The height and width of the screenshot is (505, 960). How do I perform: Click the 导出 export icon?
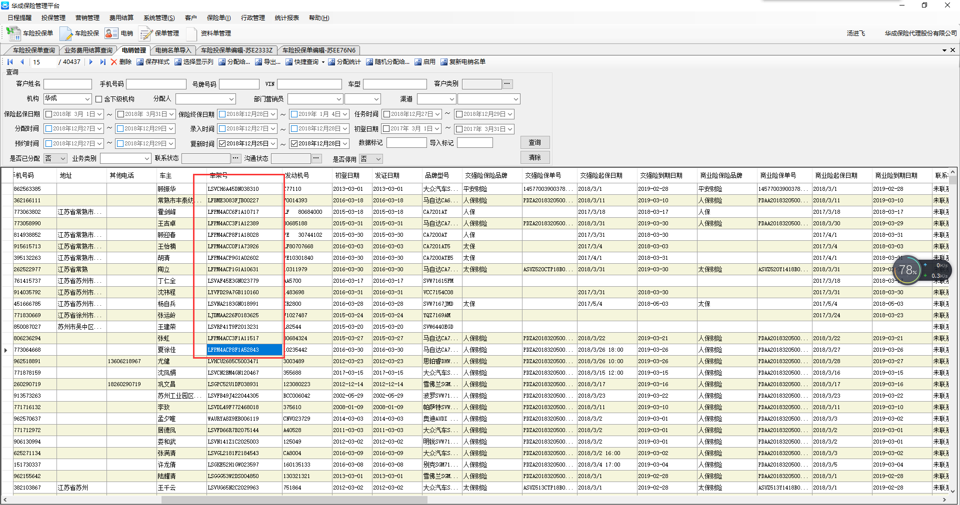[258, 62]
